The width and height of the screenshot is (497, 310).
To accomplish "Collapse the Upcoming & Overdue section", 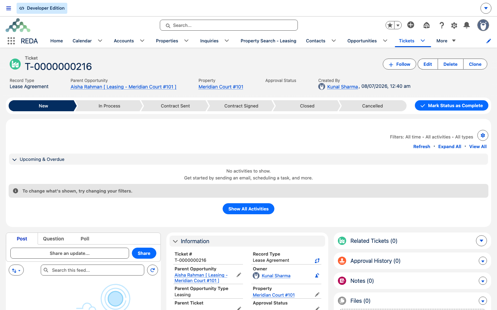I will click(14, 159).
